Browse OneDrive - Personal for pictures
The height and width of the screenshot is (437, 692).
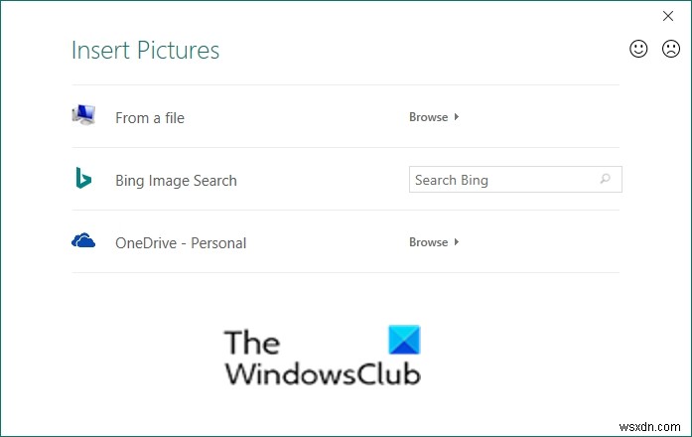pos(429,242)
